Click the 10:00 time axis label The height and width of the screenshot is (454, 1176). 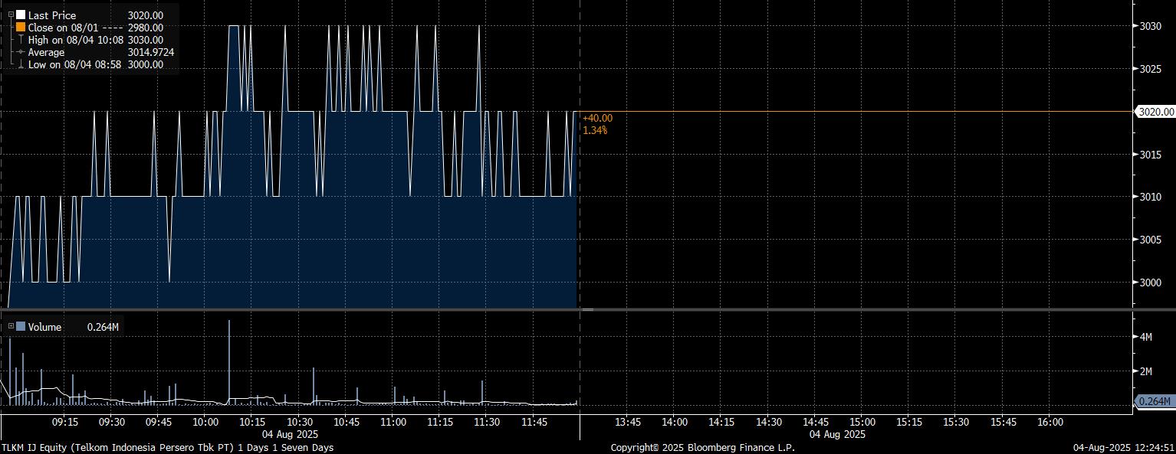point(205,422)
